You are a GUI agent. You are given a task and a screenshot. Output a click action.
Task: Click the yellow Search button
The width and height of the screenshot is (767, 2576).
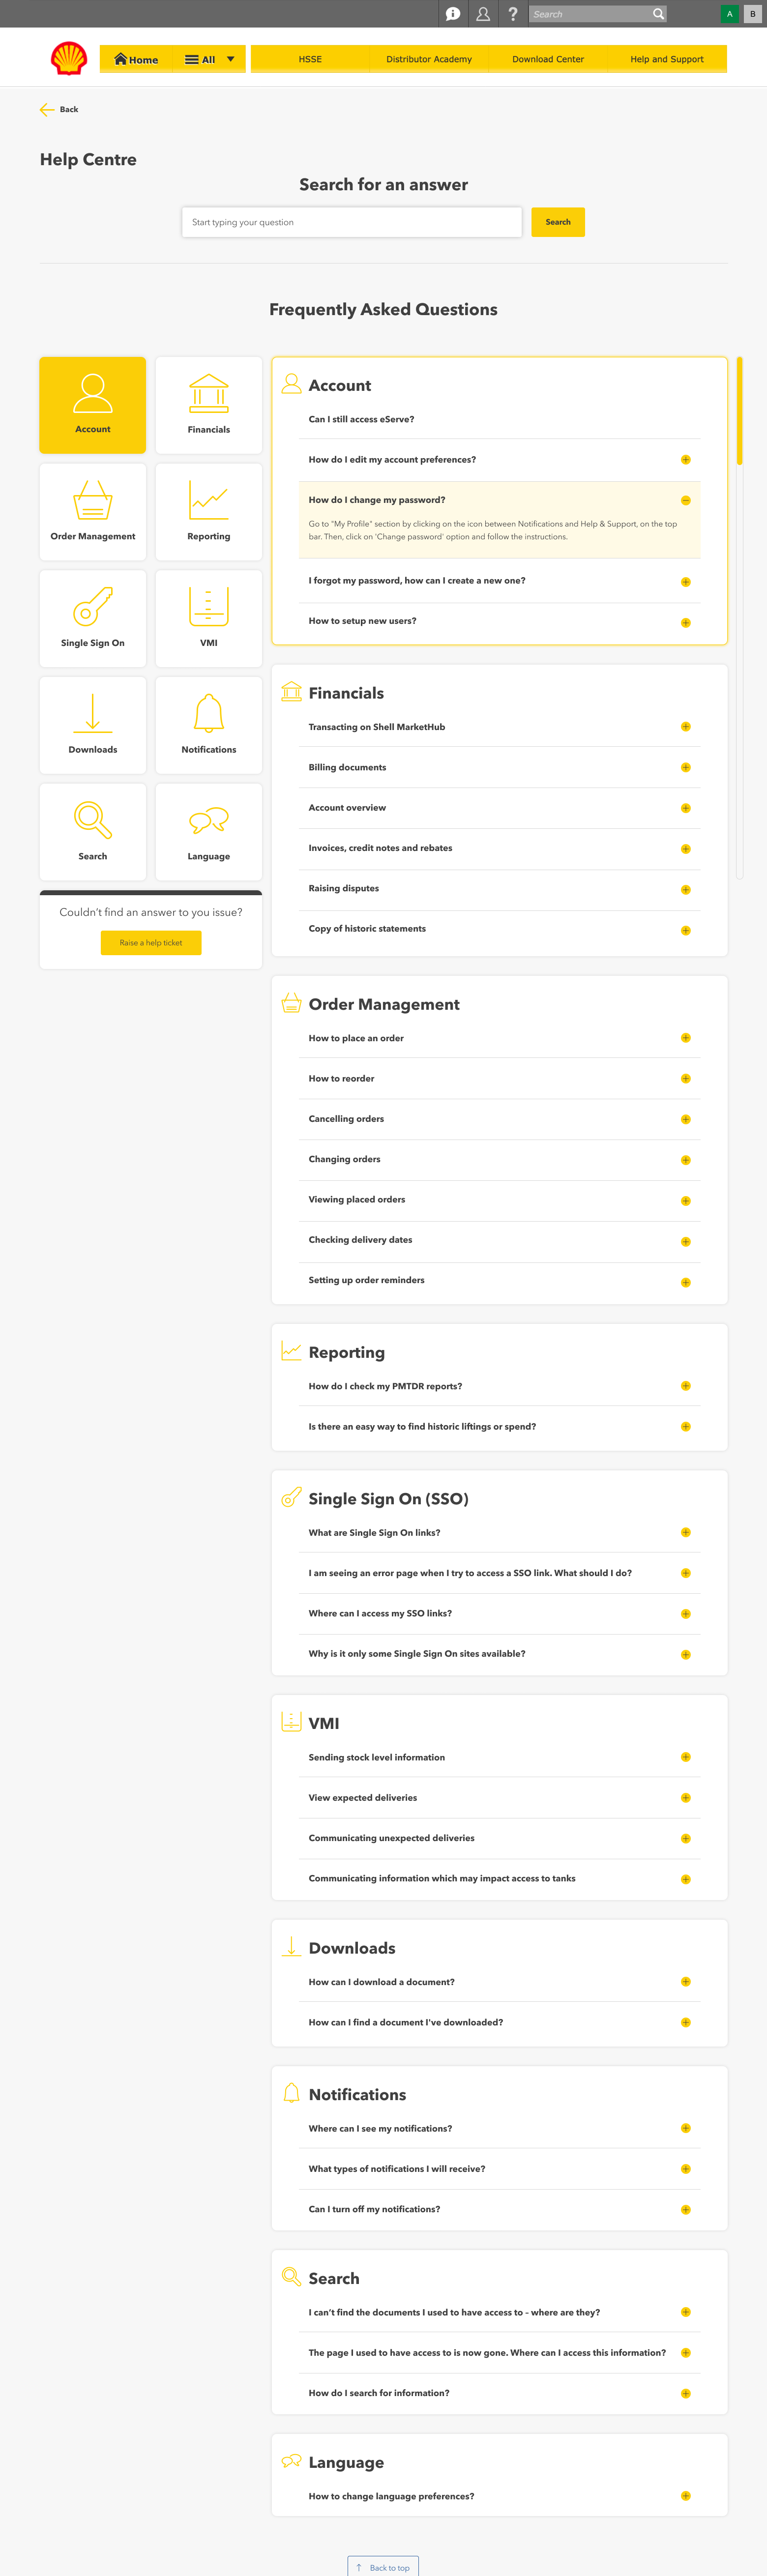558,222
